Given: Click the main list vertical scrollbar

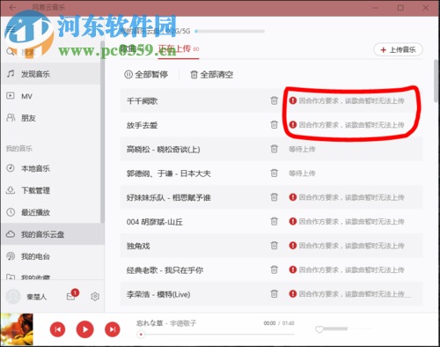Looking at the screenshot, I should (x=436, y=81).
